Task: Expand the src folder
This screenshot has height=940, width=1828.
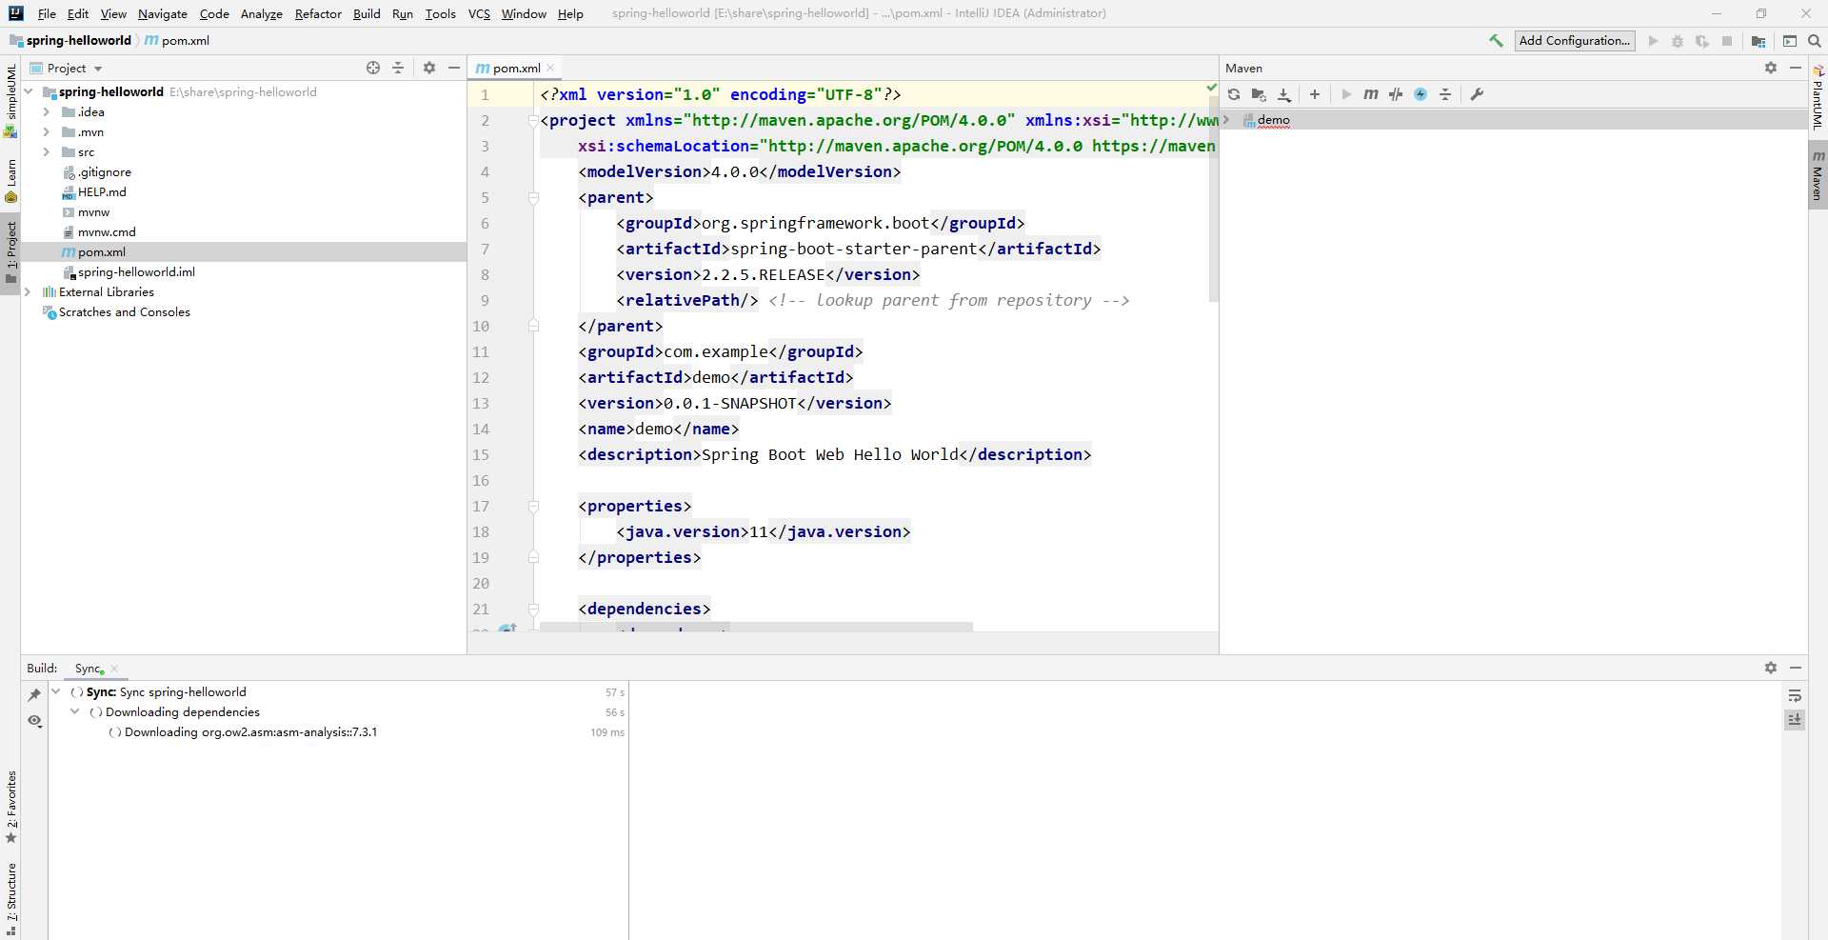Action: tap(46, 152)
